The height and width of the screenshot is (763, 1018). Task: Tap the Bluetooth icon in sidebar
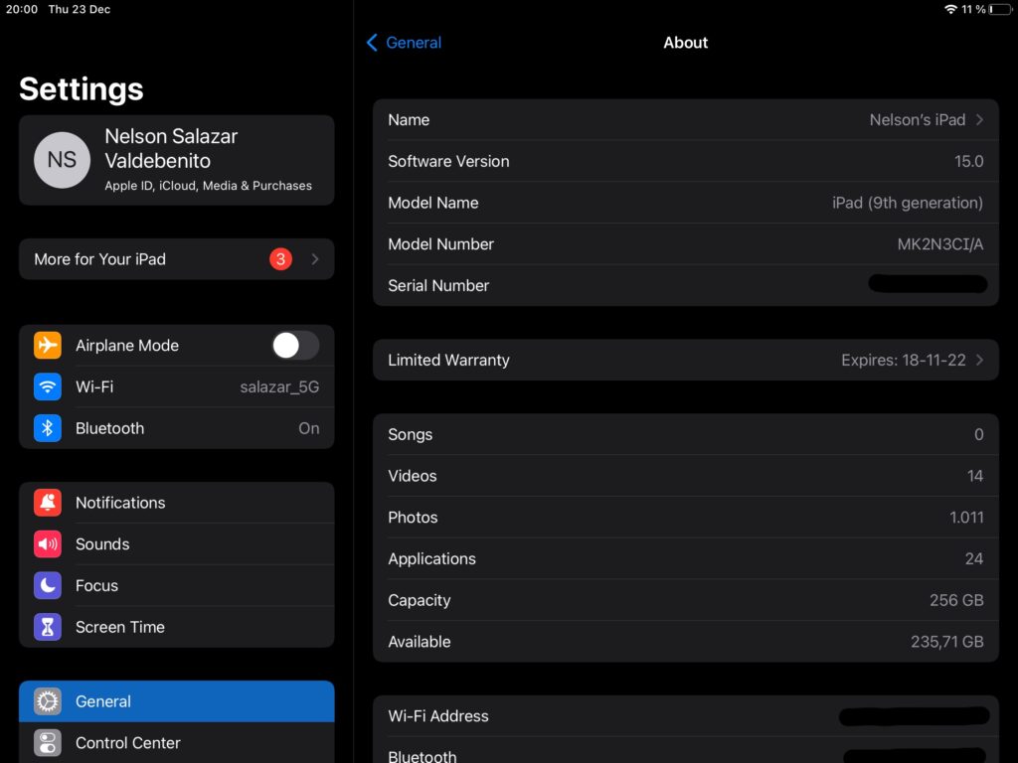coord(48,428)
